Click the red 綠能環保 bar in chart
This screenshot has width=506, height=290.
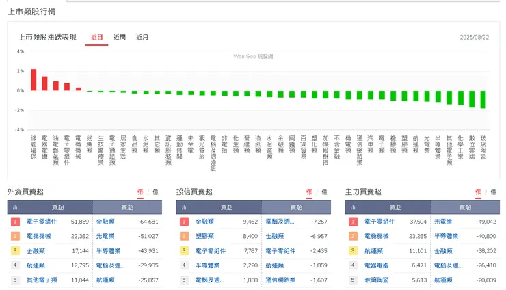34,80
